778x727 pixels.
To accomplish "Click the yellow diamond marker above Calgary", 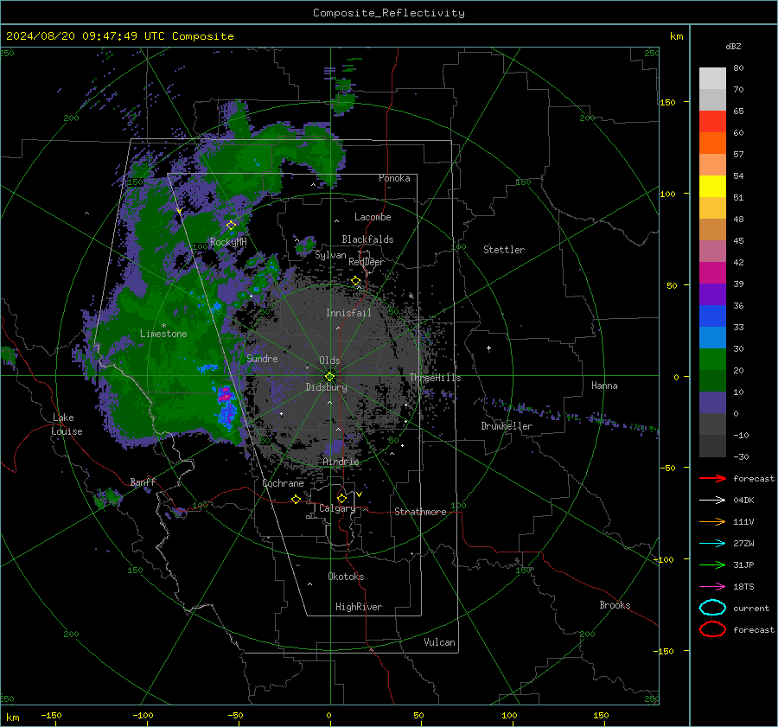I will [x=341, y=498].
